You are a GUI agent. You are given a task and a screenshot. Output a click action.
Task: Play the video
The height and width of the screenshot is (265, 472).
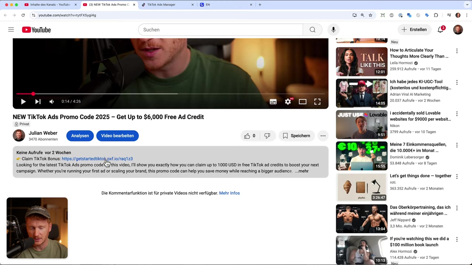(x=23, y=102)
